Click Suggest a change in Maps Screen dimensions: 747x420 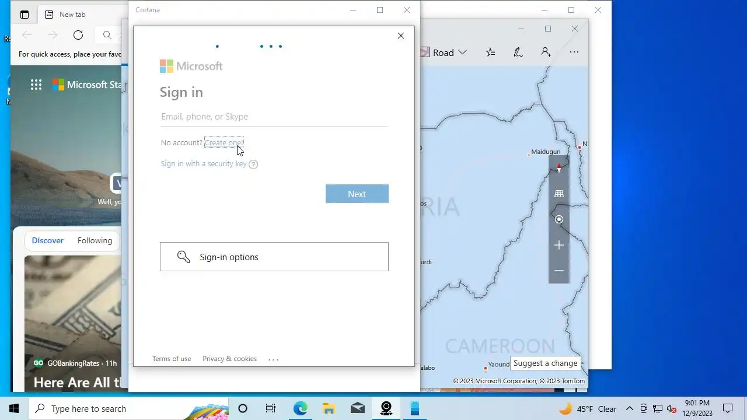click(545, 363)
